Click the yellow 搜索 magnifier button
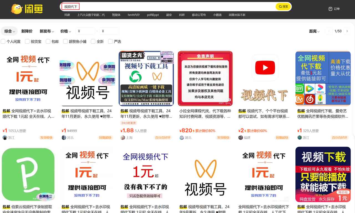The width and height of the screenshot is (355, 213). tap(283, 7)
